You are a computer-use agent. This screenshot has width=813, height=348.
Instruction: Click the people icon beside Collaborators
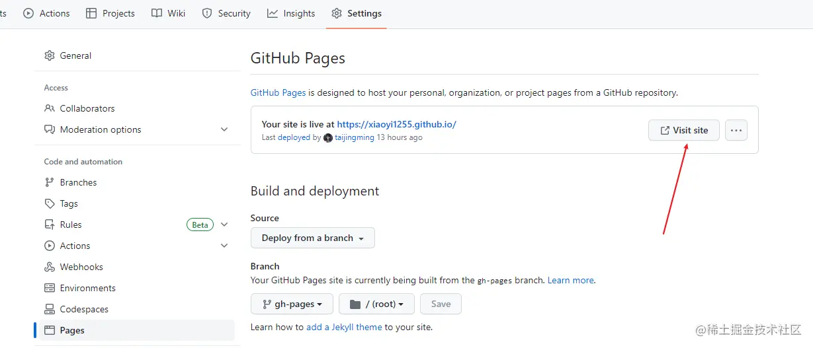point(50,108)
